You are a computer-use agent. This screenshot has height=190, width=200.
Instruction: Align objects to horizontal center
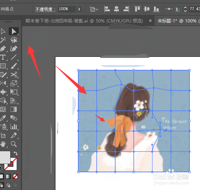(x=116, y=9)
